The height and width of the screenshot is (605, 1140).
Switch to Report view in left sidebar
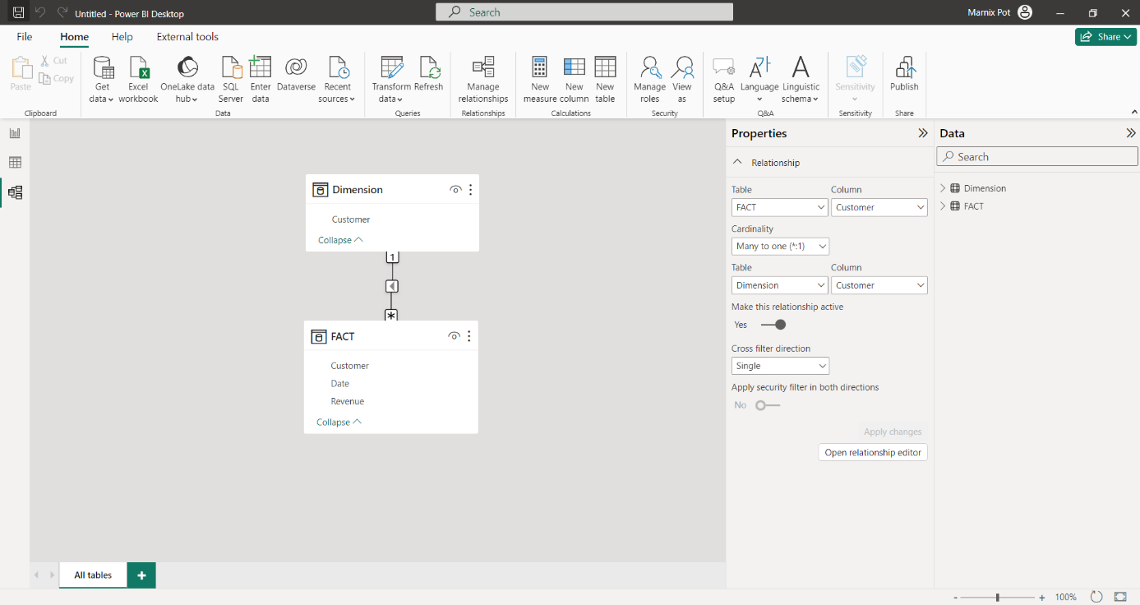(15, 133)
